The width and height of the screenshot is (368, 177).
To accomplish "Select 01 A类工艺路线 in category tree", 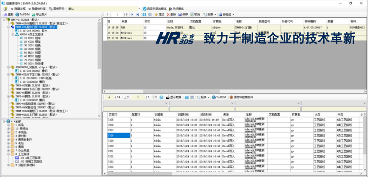I will (29, 158).
